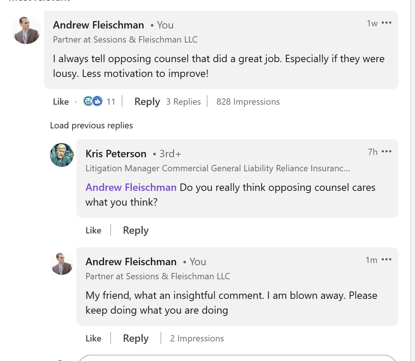Open Andrew Fleischman's top comment avatar

tap(26, 30)
